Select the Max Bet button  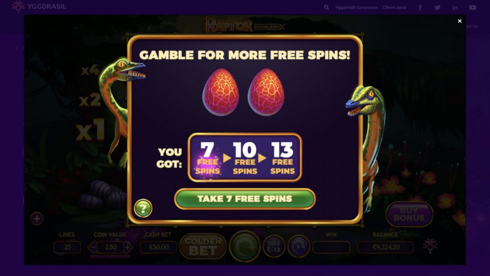[x=274, y=247]
